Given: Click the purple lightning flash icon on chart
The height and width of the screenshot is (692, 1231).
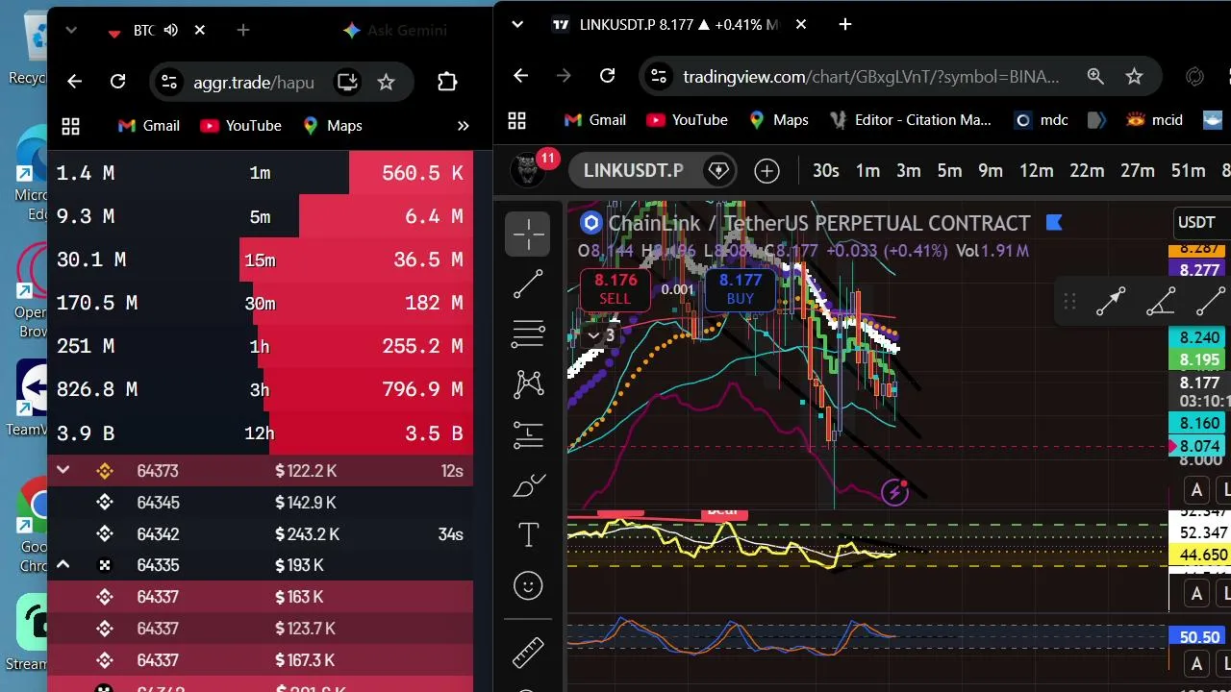Looking at the screenshot, I should [895, 492].
